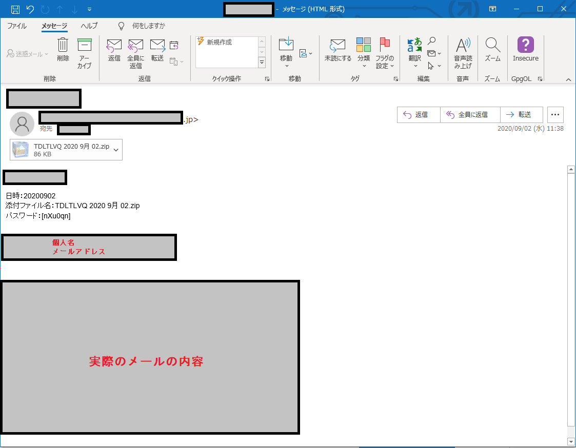Open the 翻訳 translate menu
The image size is (576, 448).
click(x=415, y=53)
